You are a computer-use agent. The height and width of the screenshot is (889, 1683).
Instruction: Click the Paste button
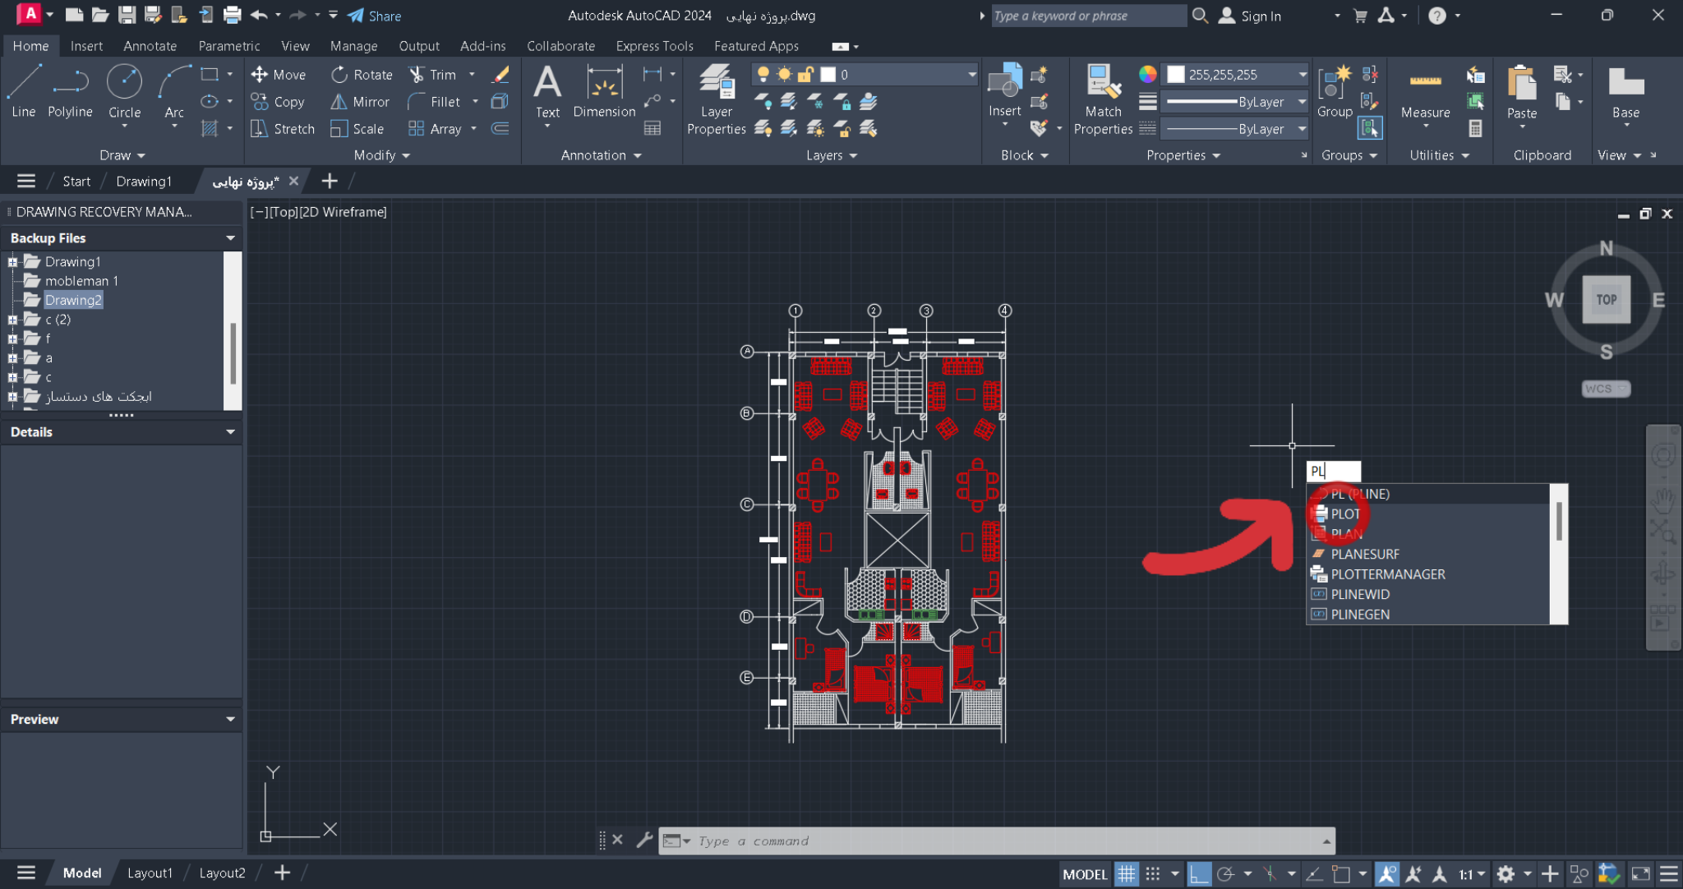click(1522, 91)
